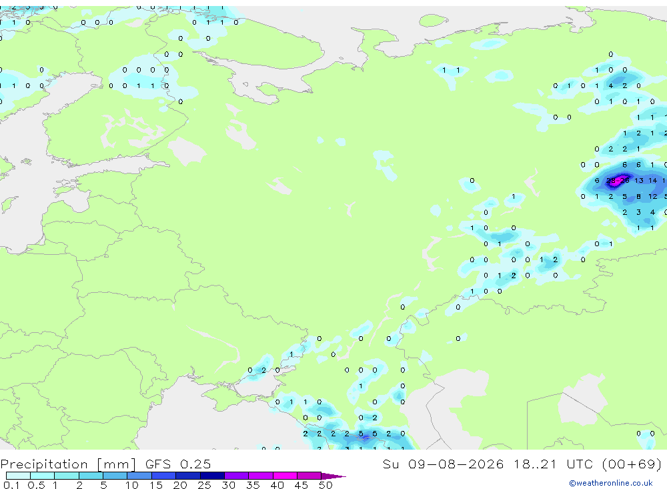Pick the 15–20 mm legend color swatch
Screen dimensions: 667x489
click(164, 476)
